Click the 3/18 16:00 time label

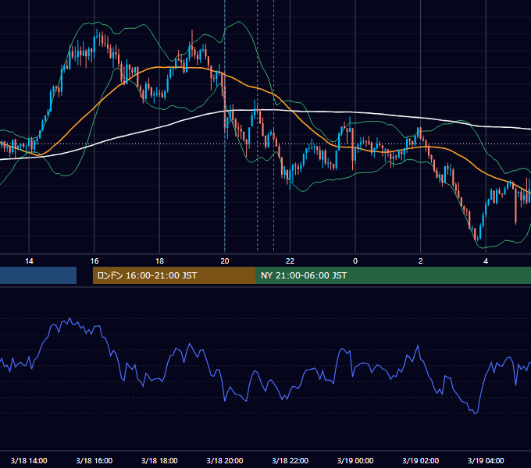94,460
